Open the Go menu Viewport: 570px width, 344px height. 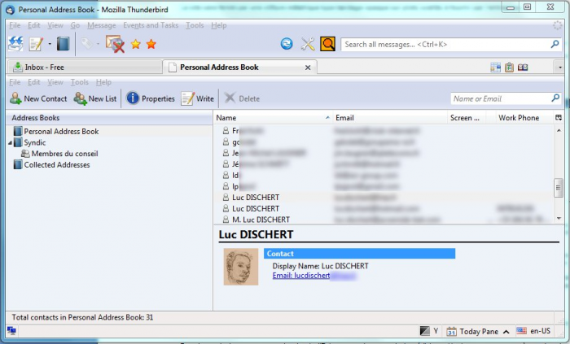75,25
